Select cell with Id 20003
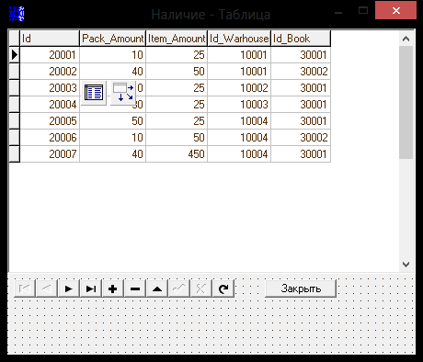The height and width of the screenshot is (362, 423). tap(50, 88)
